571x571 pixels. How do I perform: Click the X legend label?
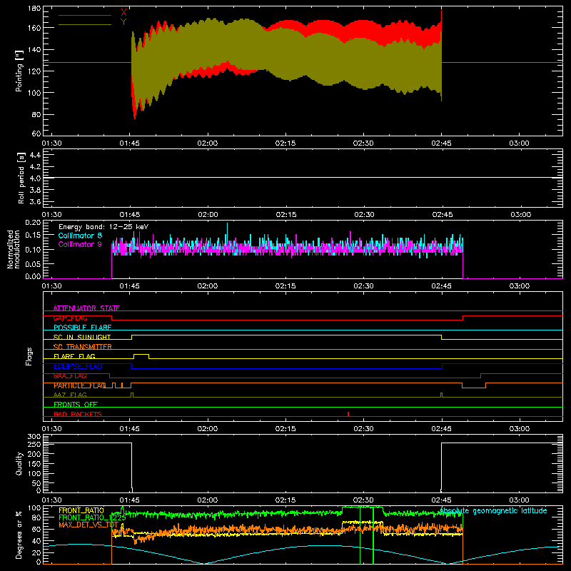click(x=123, y=13)
